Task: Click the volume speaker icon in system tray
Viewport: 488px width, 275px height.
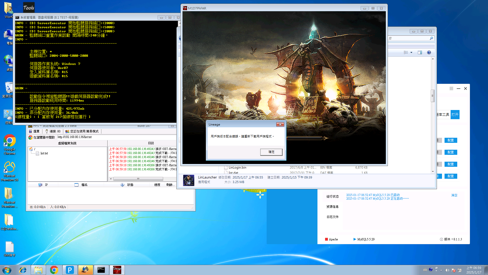Action: click(x=447, y=270)
